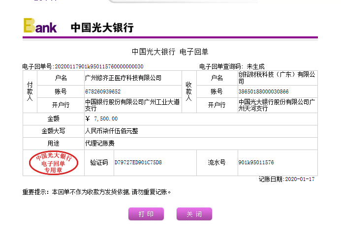The image size is (341, 241).
Task: Select the receipt number 20200117901k950115760000000030
Action: tap(99, 66)
